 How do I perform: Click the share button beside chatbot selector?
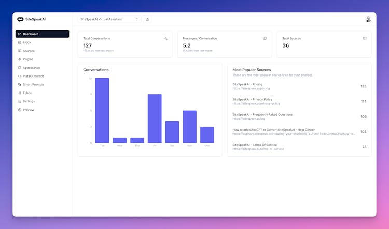click(x=147, y=19)
